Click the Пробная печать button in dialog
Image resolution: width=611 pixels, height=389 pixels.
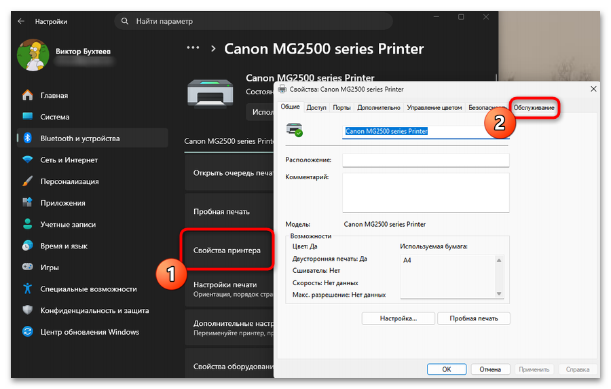473,318
